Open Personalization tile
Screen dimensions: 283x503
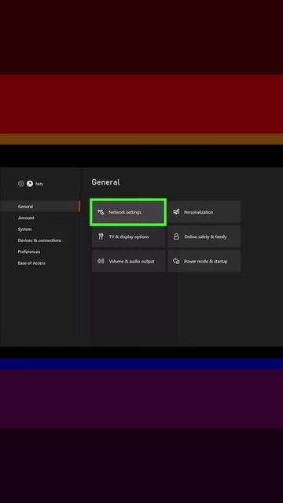click(204, 212)
